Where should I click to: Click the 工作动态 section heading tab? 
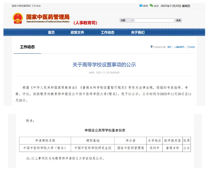(27, 47)
